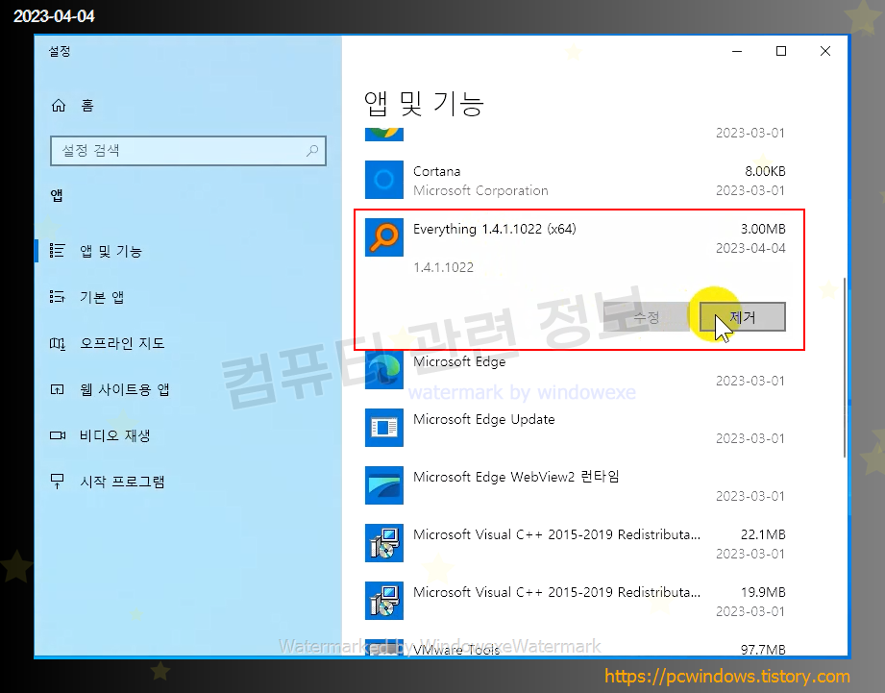Click the 19.9MB size value
885x693 pixels.
763,592
